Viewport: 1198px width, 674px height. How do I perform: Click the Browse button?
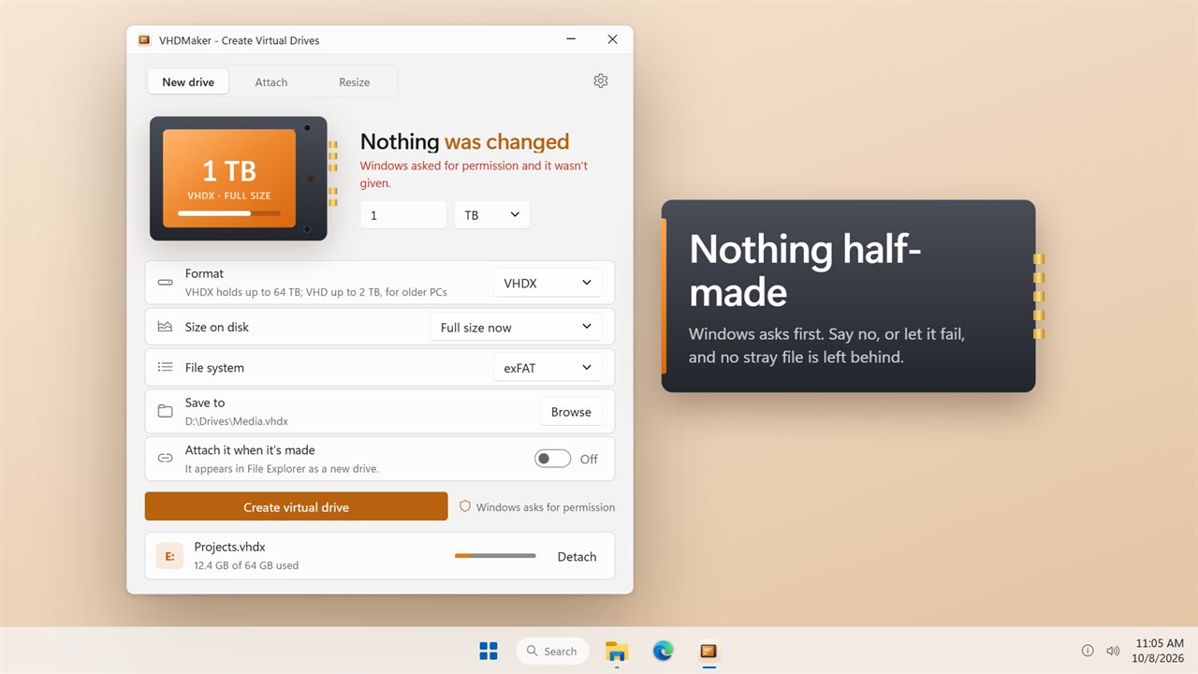571,412
